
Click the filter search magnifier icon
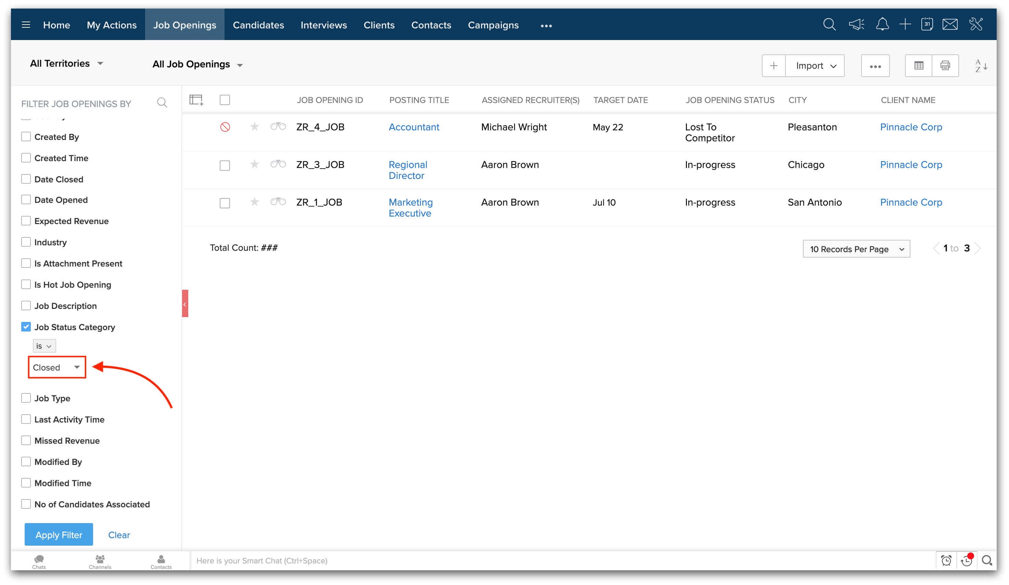click(162, 103)
